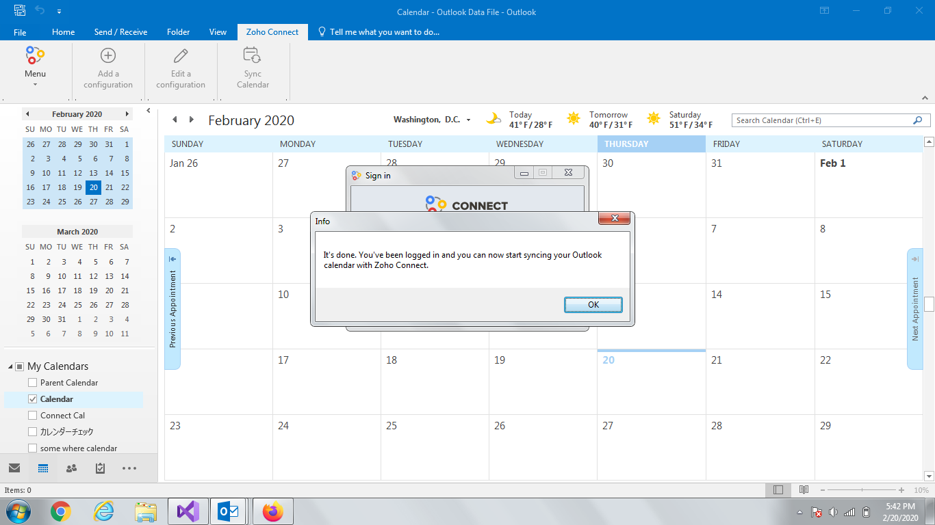Click Edit a configuration icon
The width and height of the screenshot is (935, 525).
181,56
